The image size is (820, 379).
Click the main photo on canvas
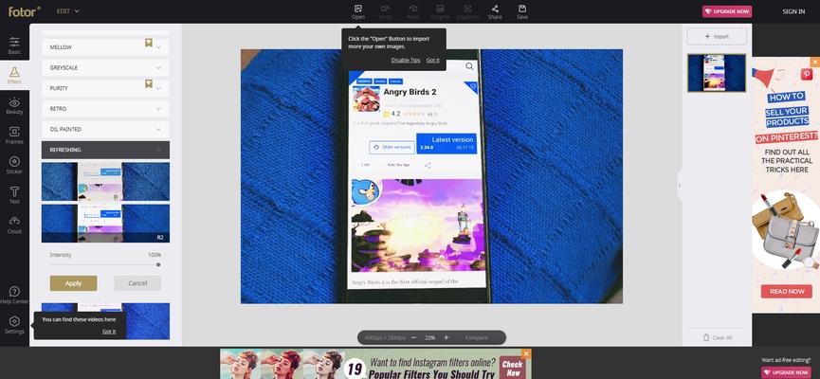(x=431, y=176)
